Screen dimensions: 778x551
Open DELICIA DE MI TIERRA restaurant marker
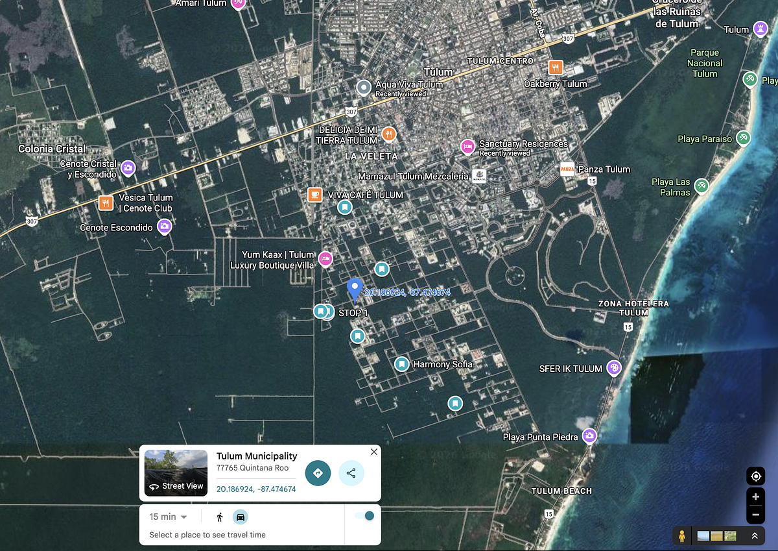click(388, 134)
